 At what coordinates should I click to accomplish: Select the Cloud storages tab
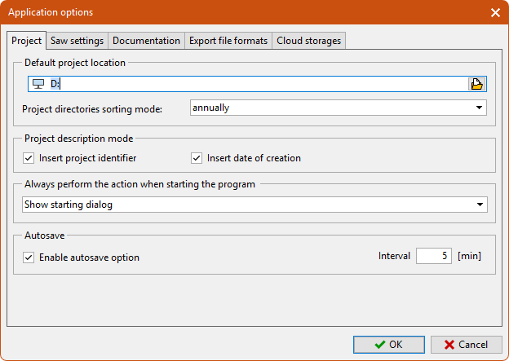(309, 41)
